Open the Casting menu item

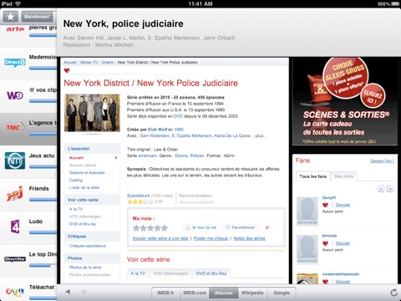click(76, 180)
